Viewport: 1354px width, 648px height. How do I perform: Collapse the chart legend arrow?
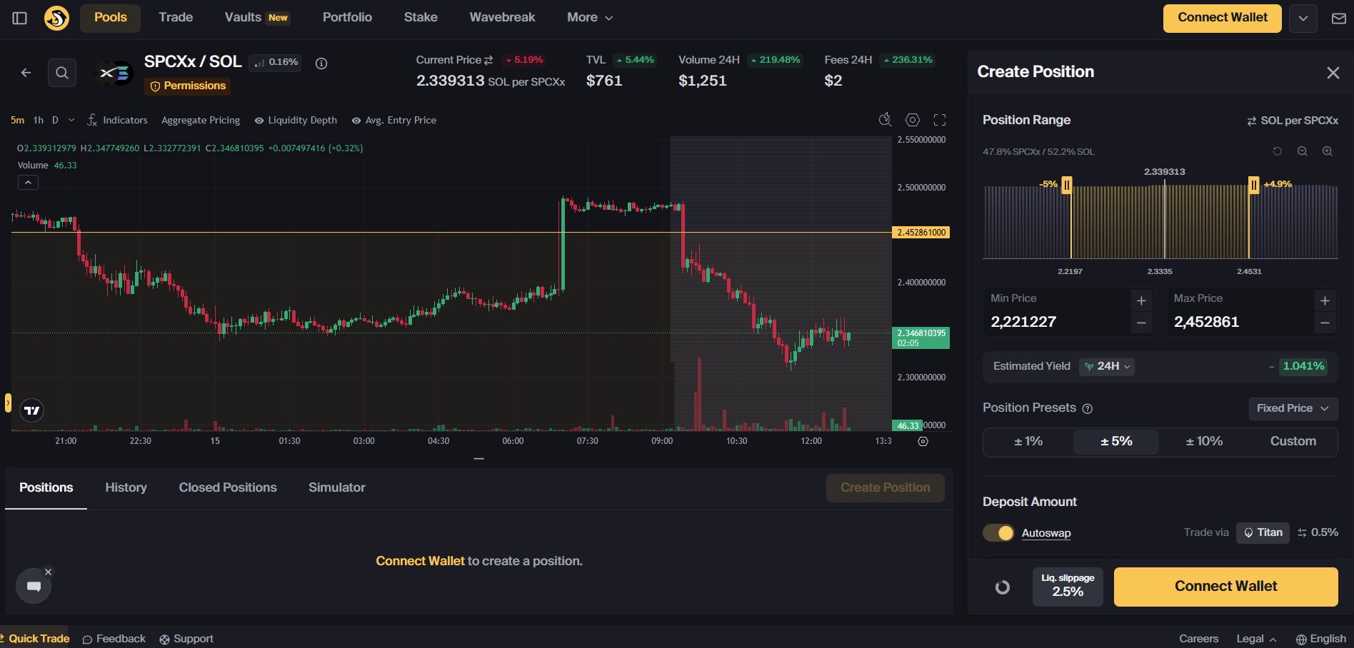click(x=28, y=183)
